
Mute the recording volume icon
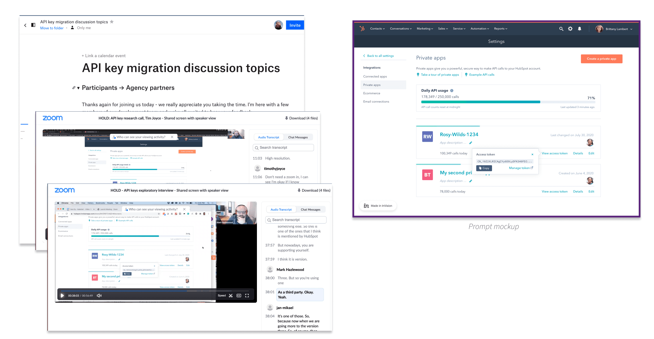pos(99,296)
